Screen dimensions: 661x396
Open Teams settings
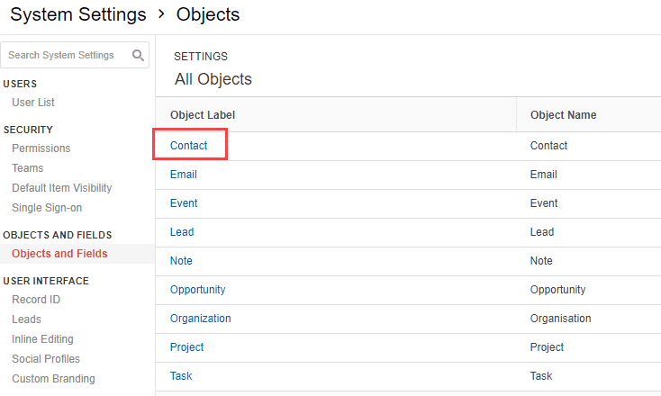tap(27, 168)
